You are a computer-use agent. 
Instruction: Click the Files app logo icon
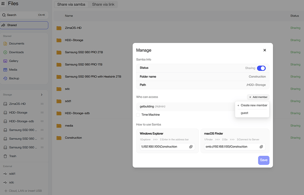tap(3, 3)
